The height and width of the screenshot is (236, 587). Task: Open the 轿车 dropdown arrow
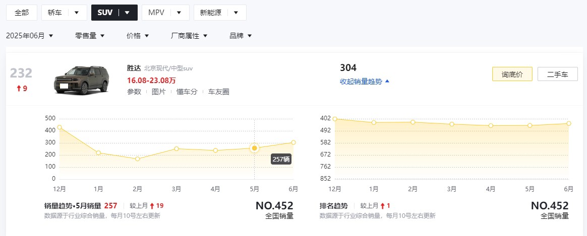[x=77, y=13]
